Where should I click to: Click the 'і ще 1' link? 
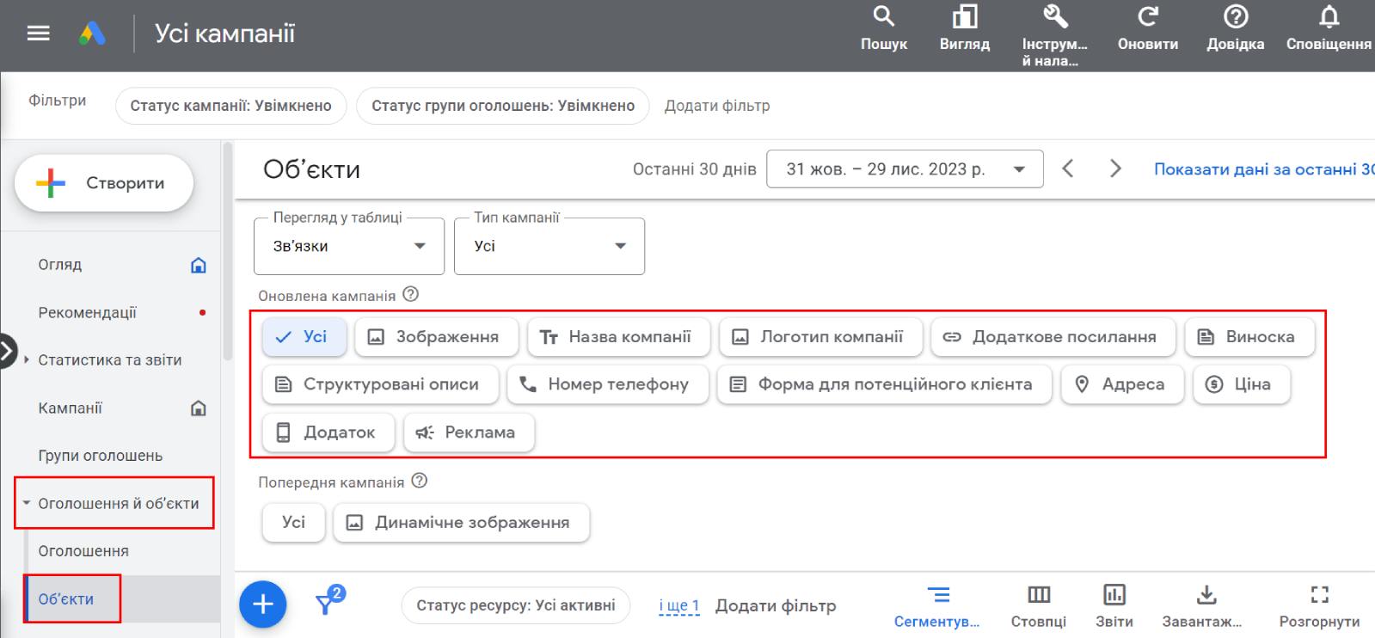[679, 606]
